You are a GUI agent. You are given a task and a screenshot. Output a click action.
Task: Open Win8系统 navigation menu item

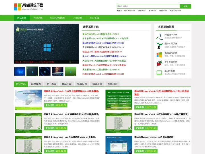(x=38, y=18)
